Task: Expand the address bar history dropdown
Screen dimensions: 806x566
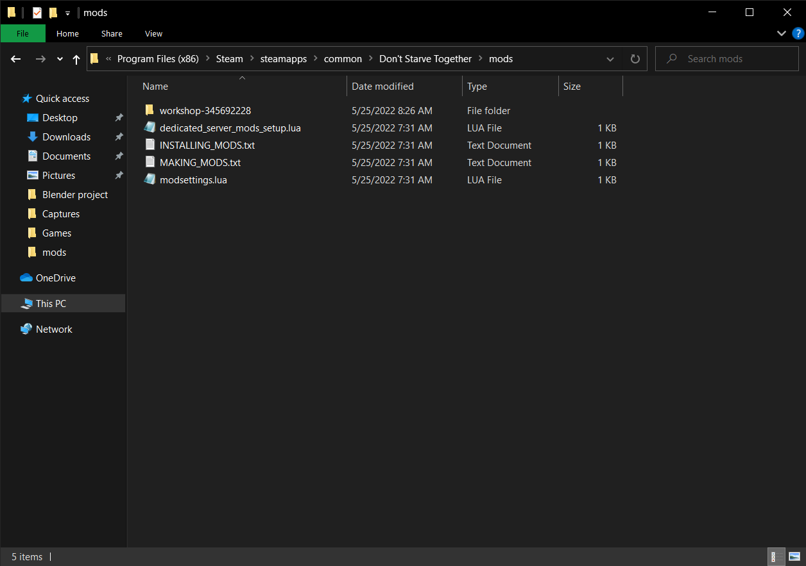Action: (x=610, y=59)
